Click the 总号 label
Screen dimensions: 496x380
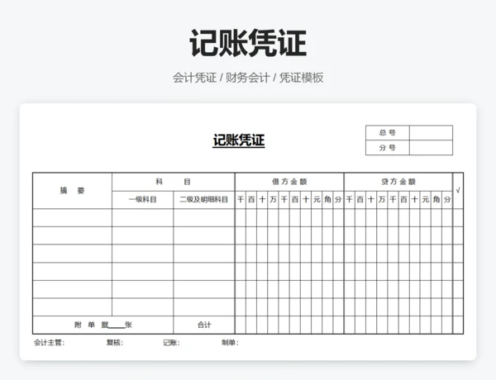click(388, 133)
